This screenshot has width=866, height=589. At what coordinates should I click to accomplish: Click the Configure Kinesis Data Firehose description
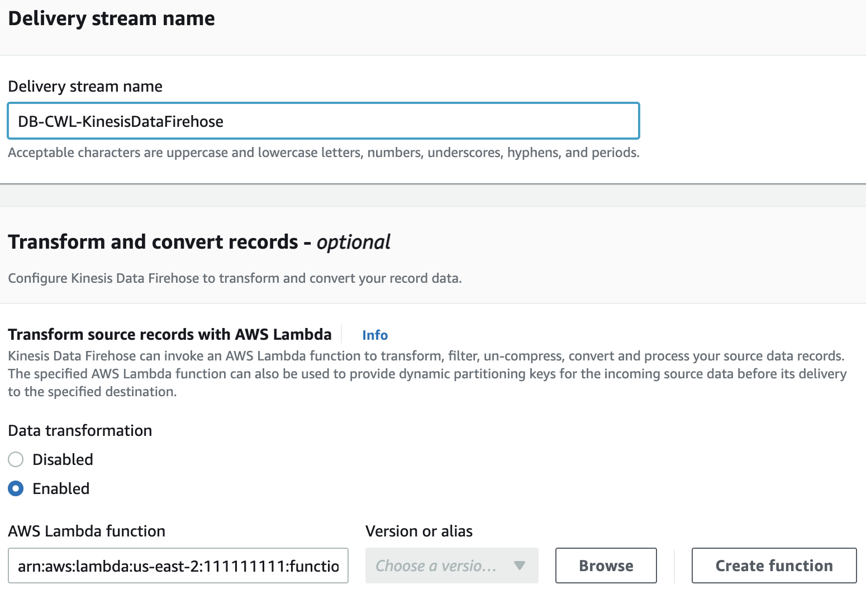[235, 278]
